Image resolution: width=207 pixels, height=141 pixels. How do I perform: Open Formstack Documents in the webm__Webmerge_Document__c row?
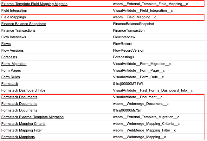click(x=19, y=104)
